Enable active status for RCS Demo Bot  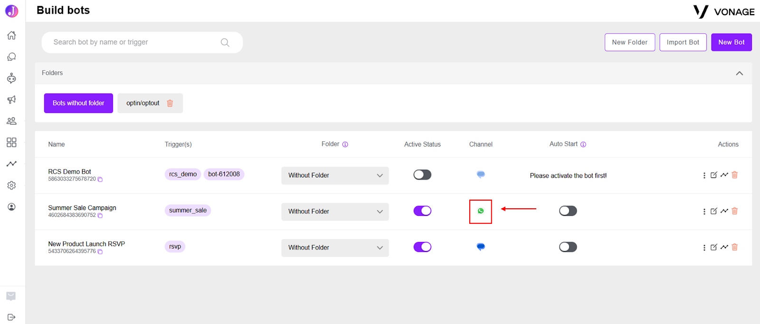pyautogui.click(x=422, y=175)
